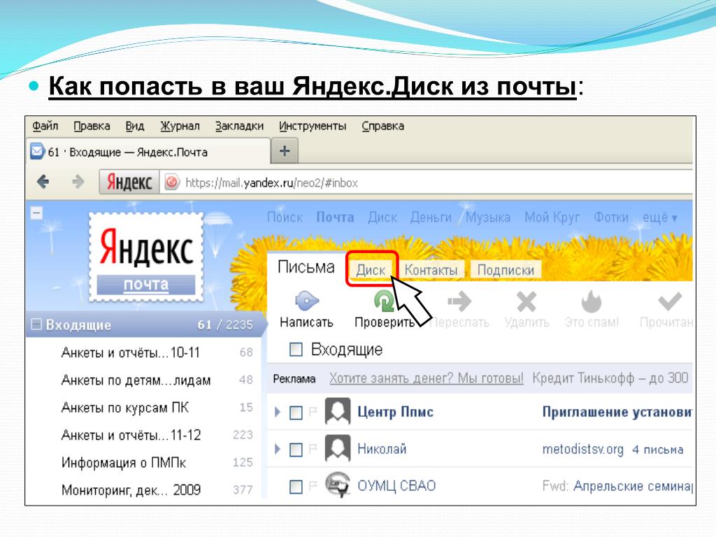The image size is (716, 537).
Task: Tick checkbox for ОУМЦ СВАО message
Action: click(x=296, y=487)
